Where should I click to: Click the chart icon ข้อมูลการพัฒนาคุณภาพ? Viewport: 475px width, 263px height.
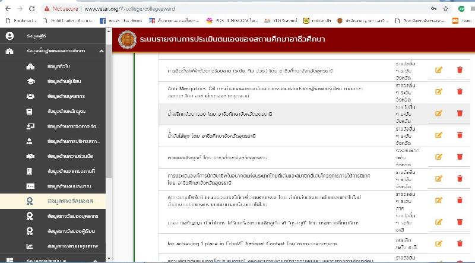click(30, 246)
